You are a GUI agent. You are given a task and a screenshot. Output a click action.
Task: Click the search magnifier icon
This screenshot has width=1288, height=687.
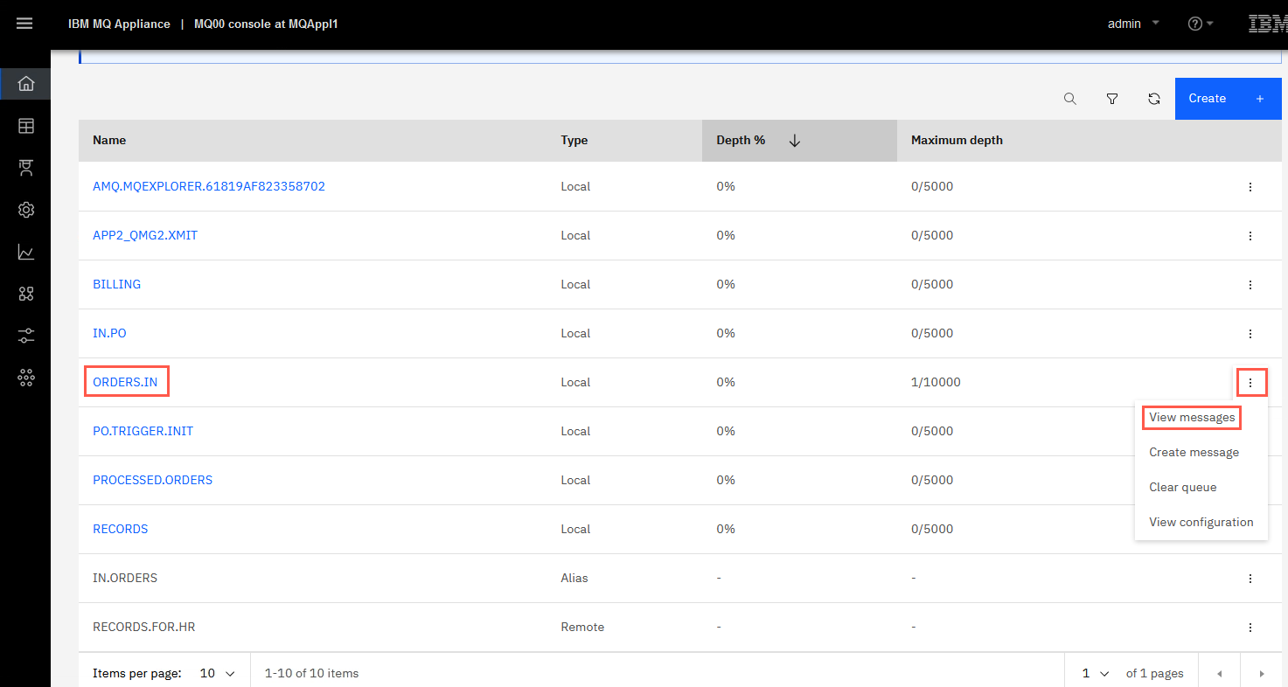(x=1070, y=99)
